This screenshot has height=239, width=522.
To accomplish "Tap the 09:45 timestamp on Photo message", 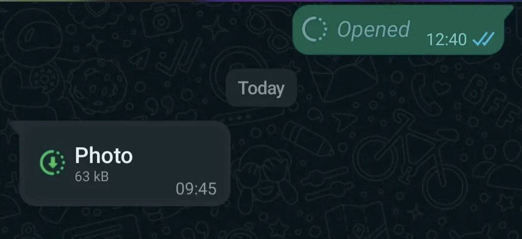I will 196,188.
